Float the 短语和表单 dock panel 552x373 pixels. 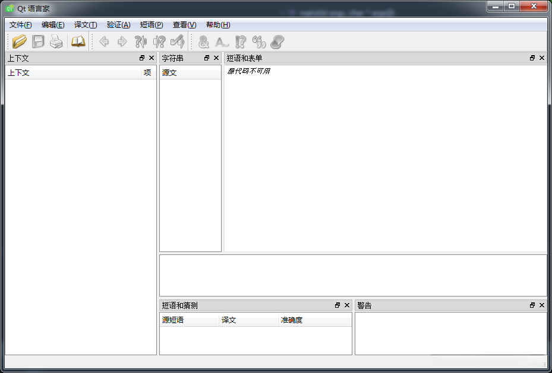pyautogui.click(x=532, y=58)
